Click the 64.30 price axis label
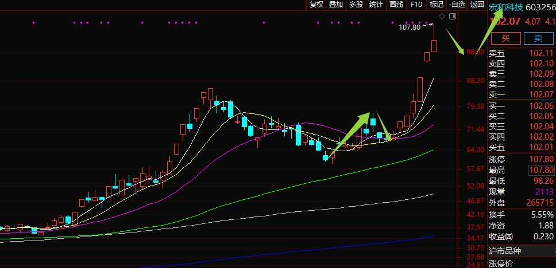 [x=476, y=150]
